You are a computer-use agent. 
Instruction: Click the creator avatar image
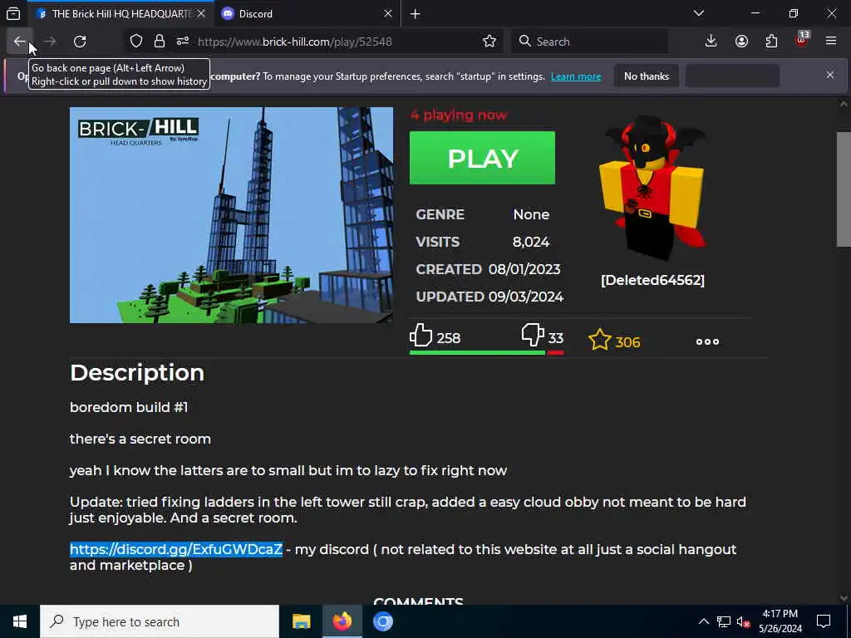point(653,189)
